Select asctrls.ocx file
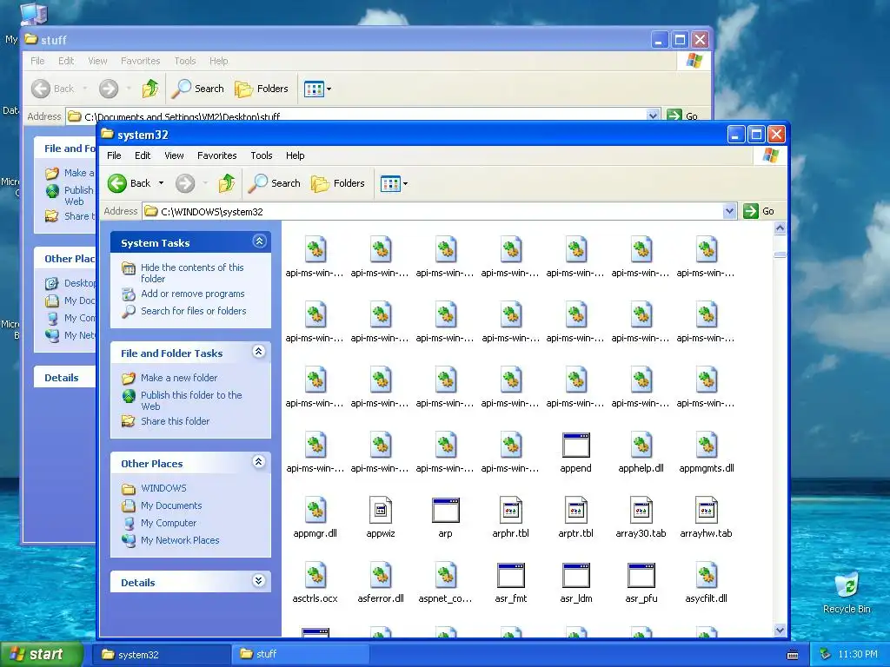 315,583
